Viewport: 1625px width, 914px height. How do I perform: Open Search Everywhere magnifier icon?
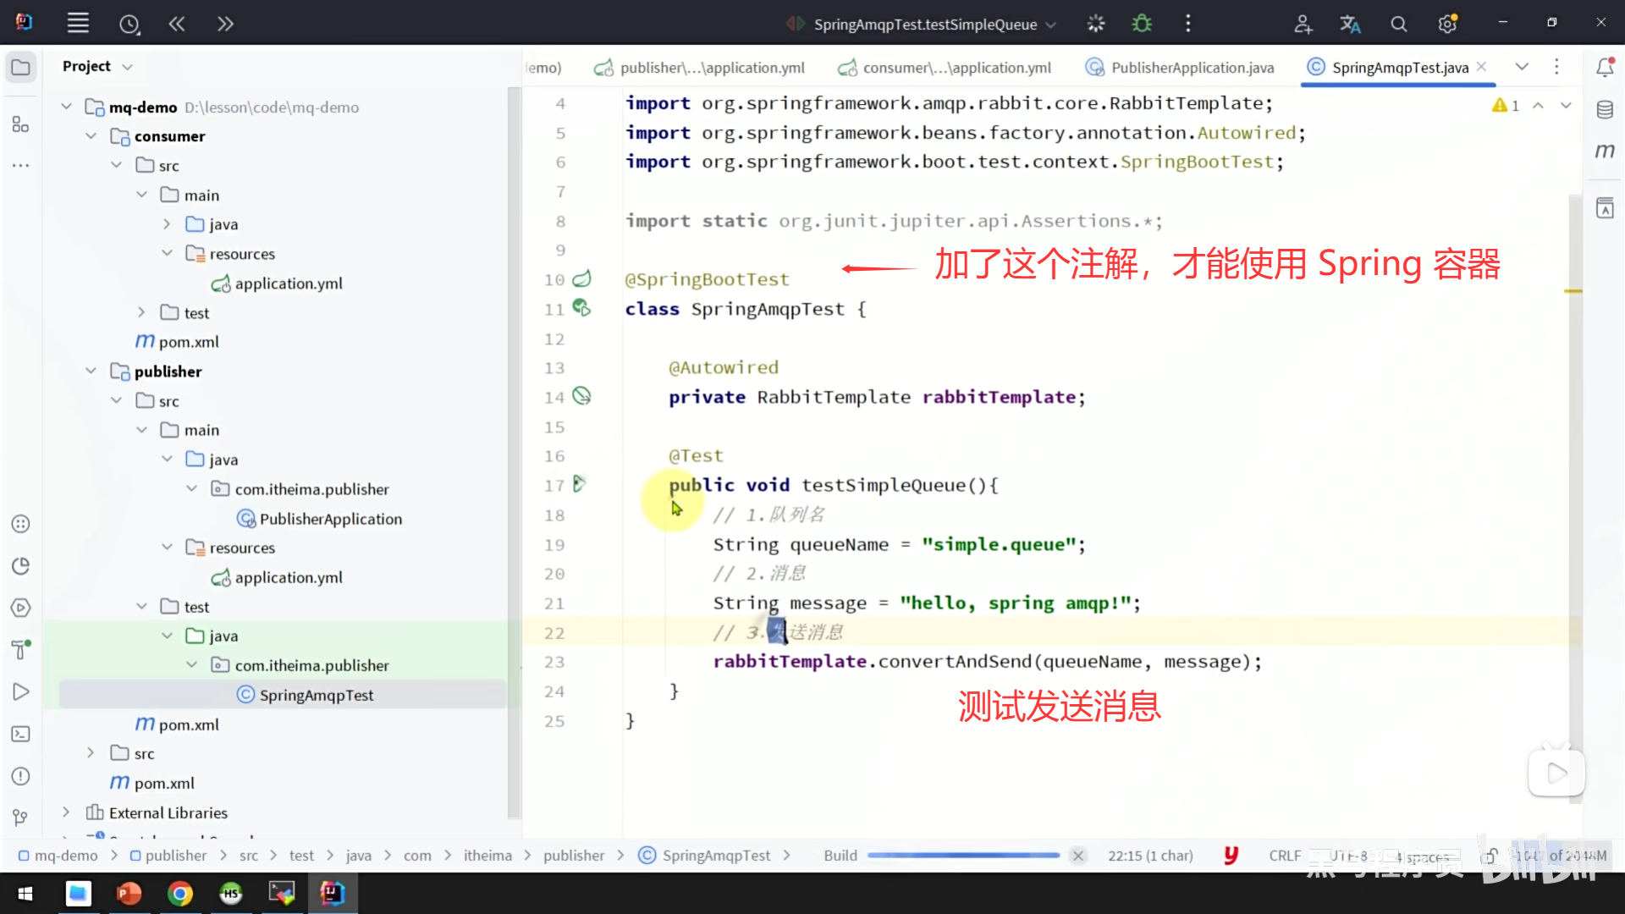click(1399, 25)
